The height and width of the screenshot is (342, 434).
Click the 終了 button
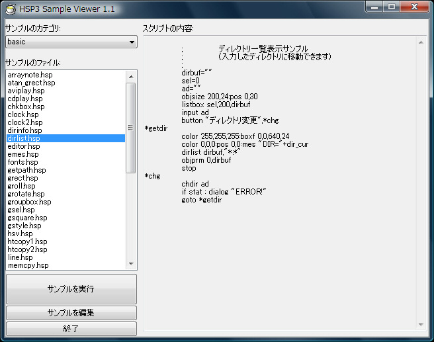coord(71,329)
